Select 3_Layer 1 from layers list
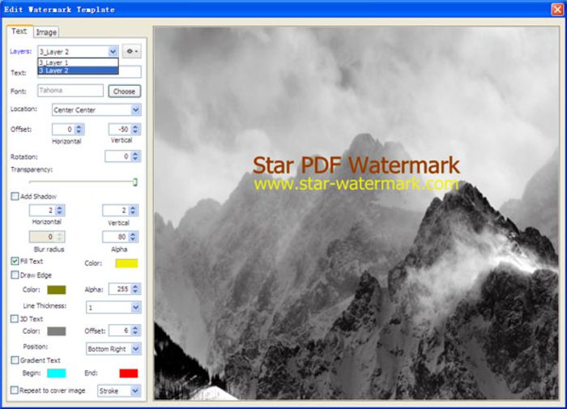Image resolution: width=567 pixels, height=409 pixels. pyautogui.click(x=78, y=62)
